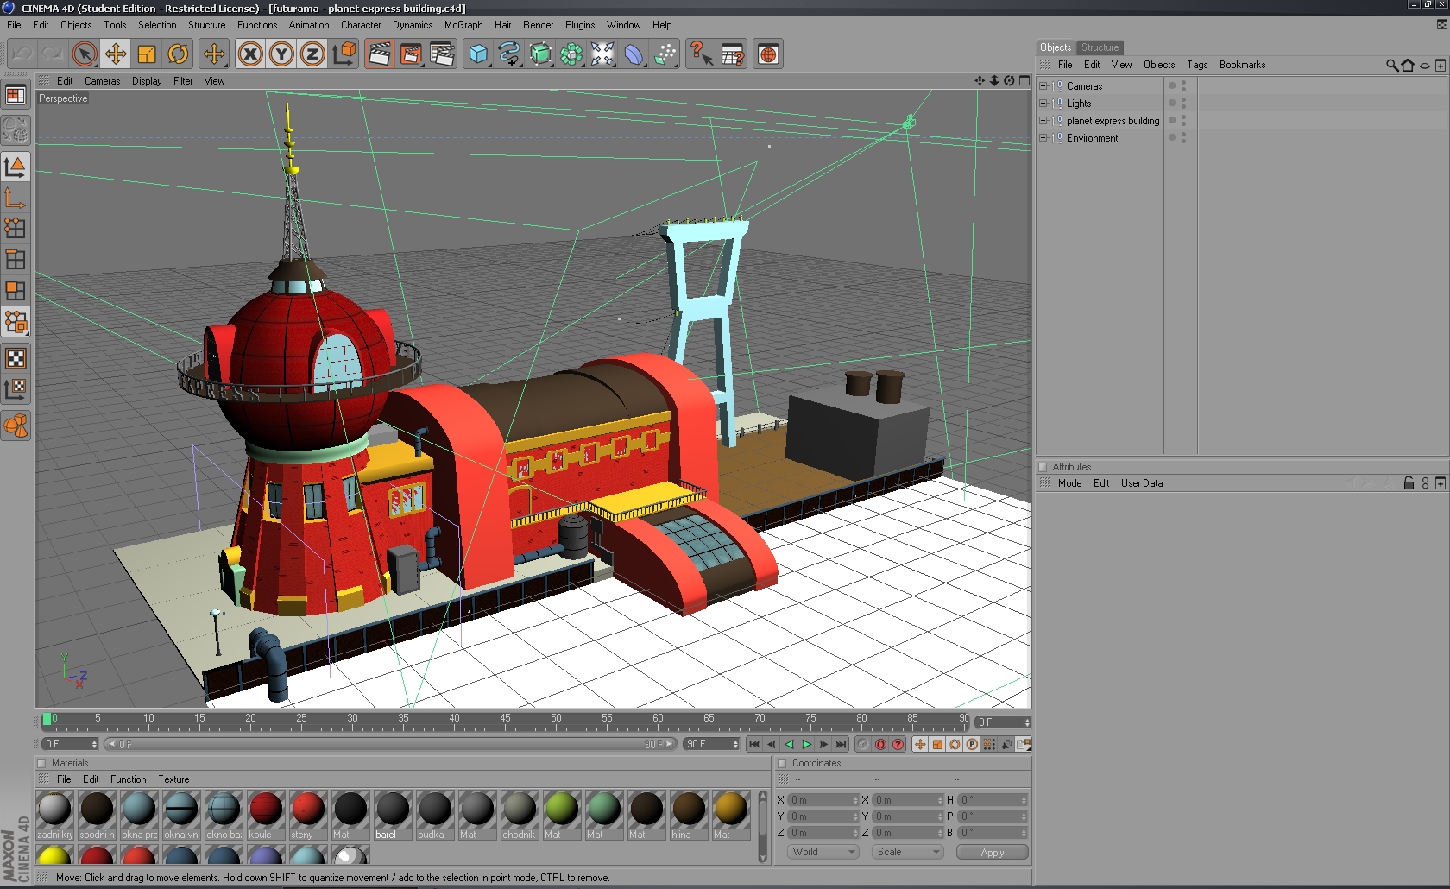The width and height of the screenshot is (1450, 889).
Task: Open the Render menu
Action: point(538,25)
